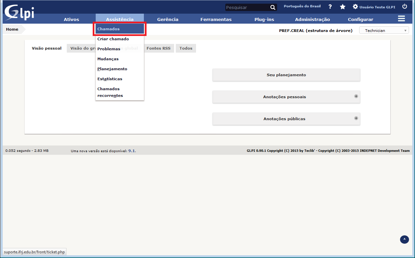Expand Anotações pessoais with plus icon

pyautogui.click(x=356, y=96)
